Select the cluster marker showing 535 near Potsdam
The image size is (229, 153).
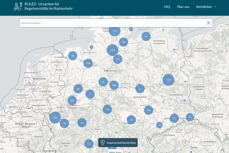tap(168, 79)
